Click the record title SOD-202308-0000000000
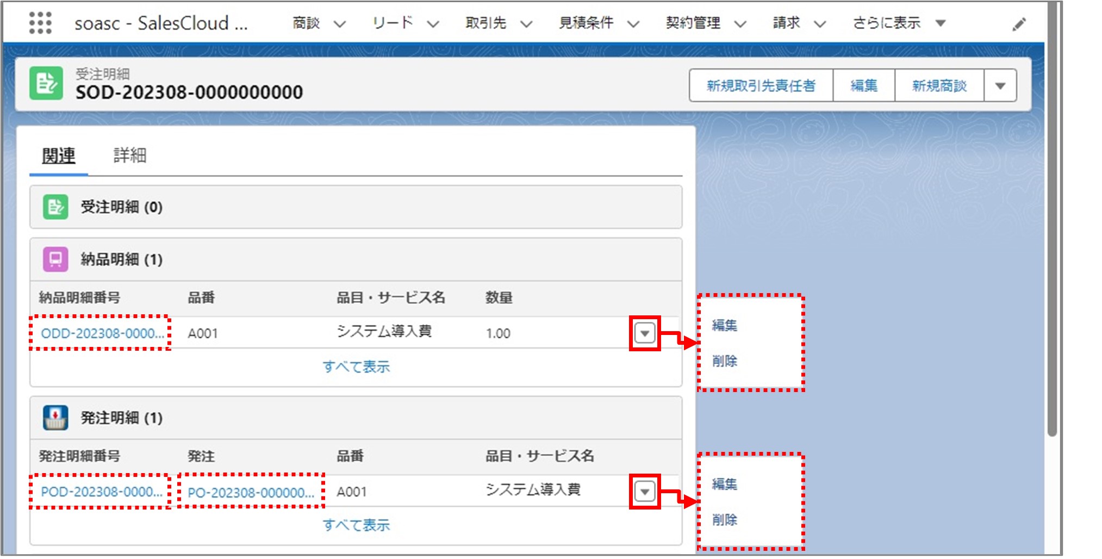The image size is (1102, 559). pyautogui.click(x=189, y=92)
